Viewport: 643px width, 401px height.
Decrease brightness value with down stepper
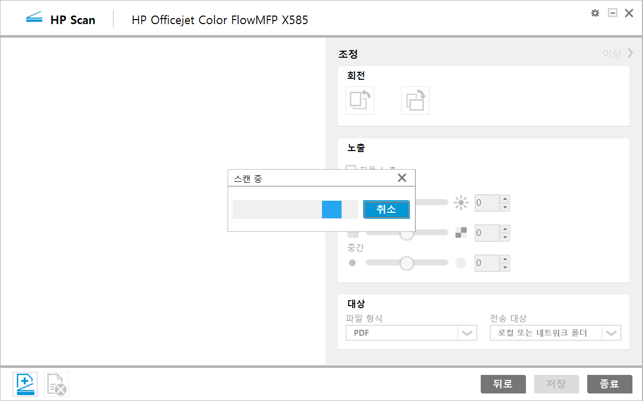pos(505,207)
